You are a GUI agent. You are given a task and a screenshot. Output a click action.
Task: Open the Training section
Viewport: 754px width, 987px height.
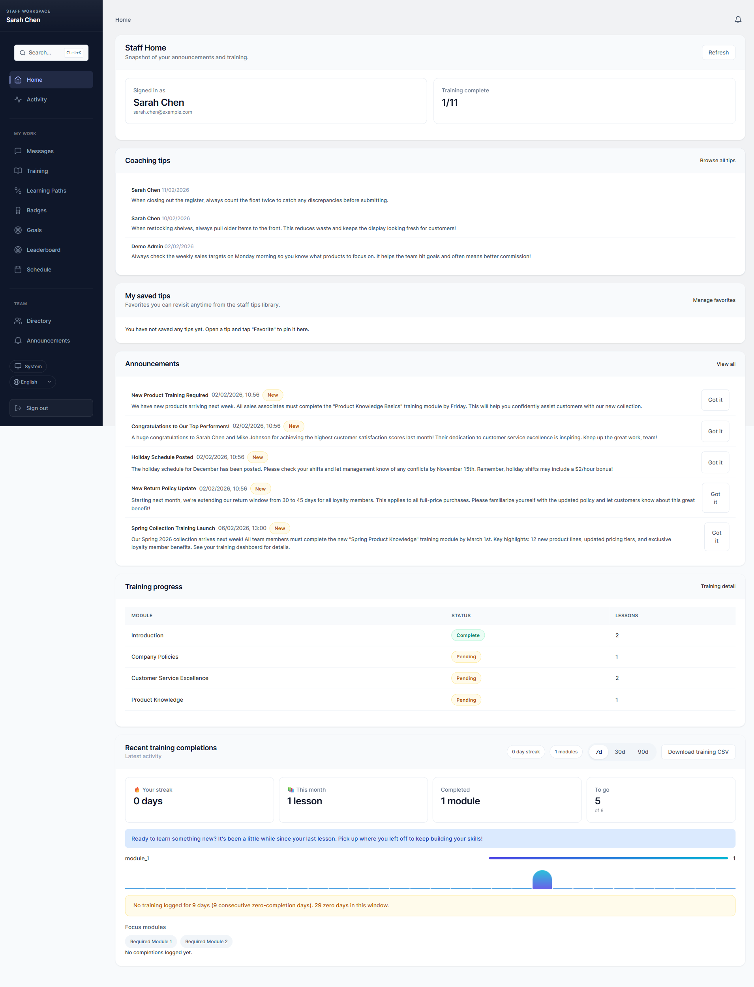[x=37, y=171]
